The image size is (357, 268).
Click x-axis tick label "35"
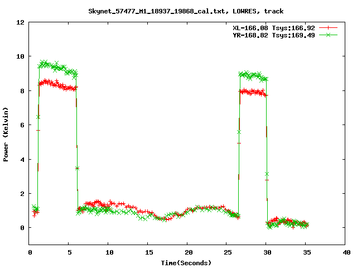[x=307, y=252]
